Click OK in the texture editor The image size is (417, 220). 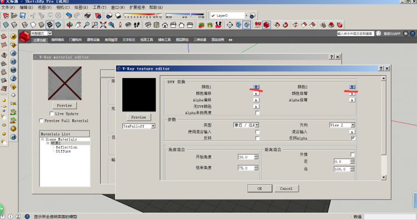[260, 189]
